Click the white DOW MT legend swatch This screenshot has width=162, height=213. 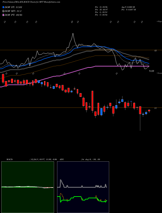pyautogui.click(x=3, y=11)
